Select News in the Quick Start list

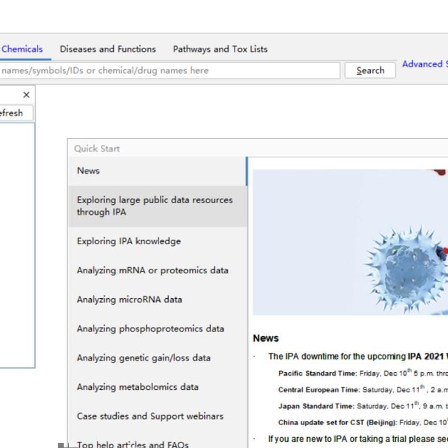coord(158,171)
